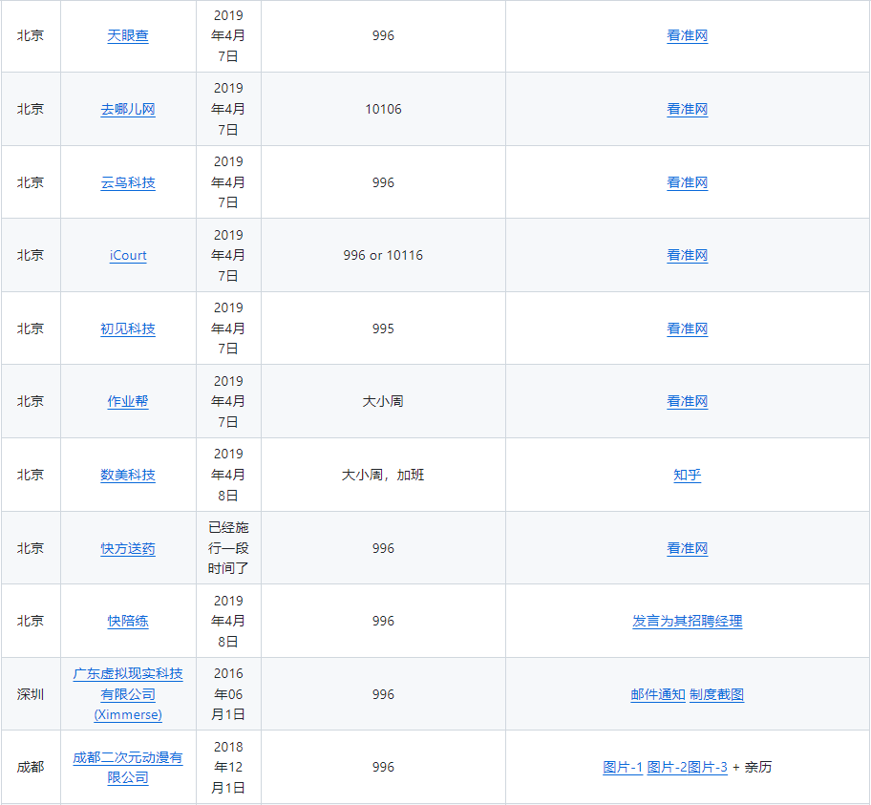Image resolution: width=871 pixels, height=805 pixels.
Task: Open the 发言为其招聘经理 evidence link
Action: pyautogui.click(x=687, y=621)
